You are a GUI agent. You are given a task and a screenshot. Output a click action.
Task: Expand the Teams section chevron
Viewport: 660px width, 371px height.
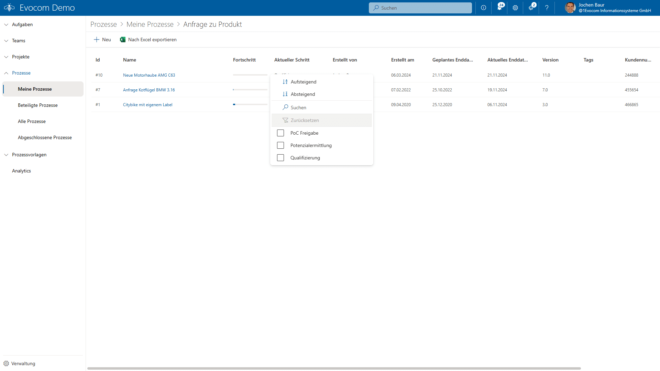click(6, 41)
